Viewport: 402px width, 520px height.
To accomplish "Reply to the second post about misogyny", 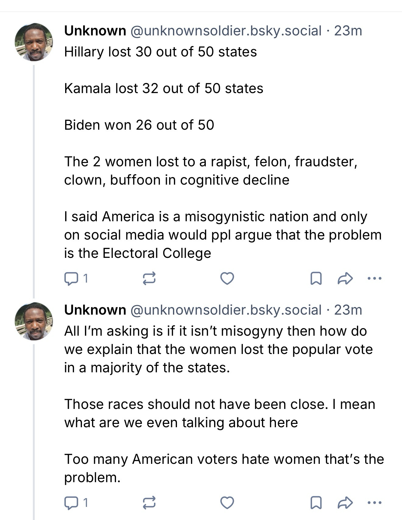I will coord(71,502).
